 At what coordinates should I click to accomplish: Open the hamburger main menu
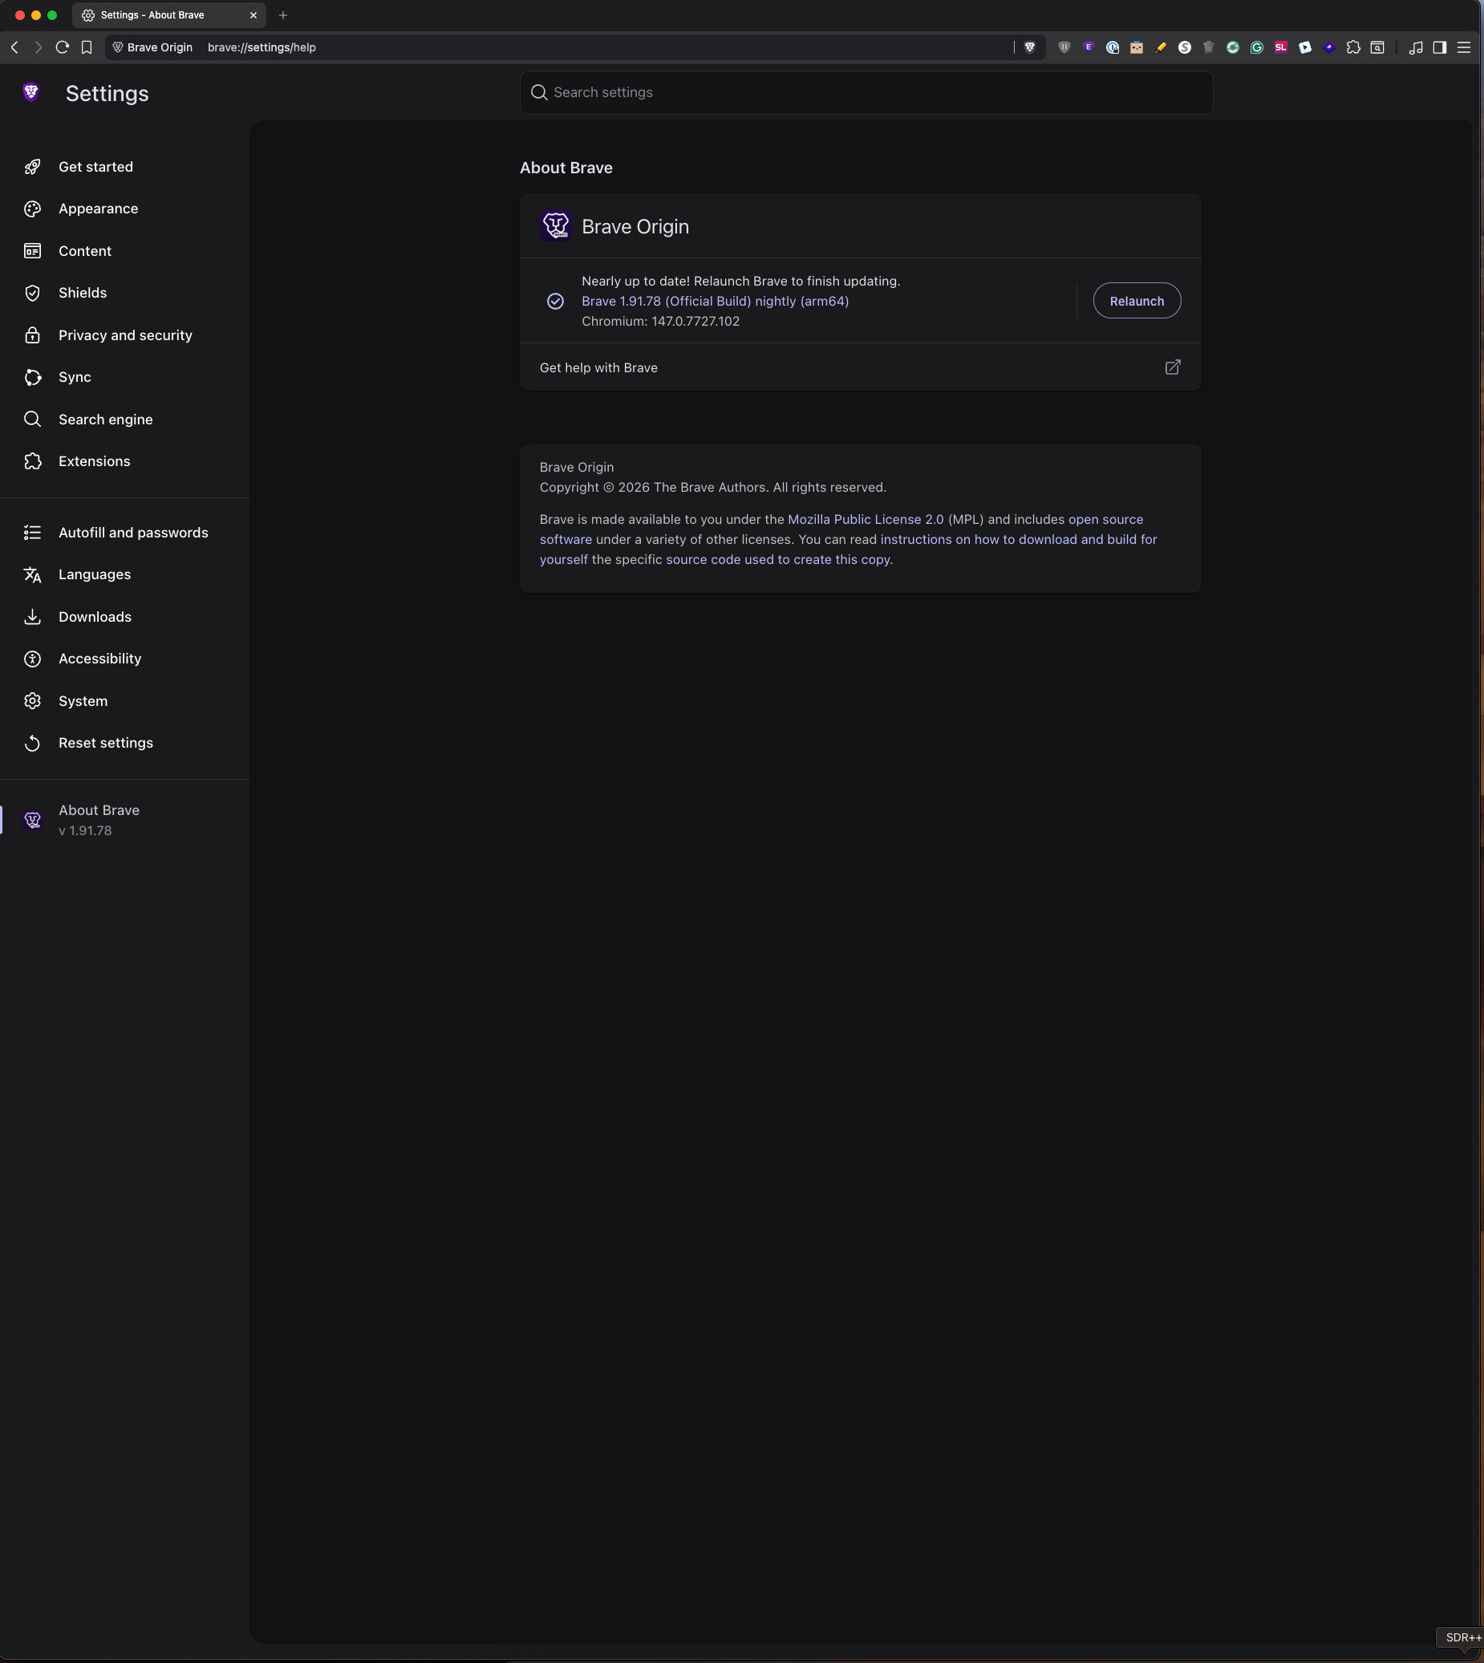(1464, 47)
